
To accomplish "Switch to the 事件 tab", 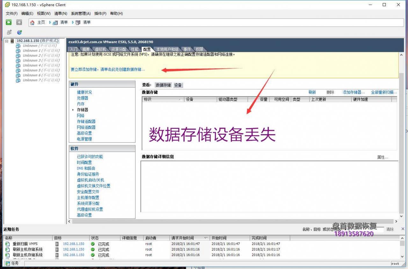I will click(x=187, y=49).
